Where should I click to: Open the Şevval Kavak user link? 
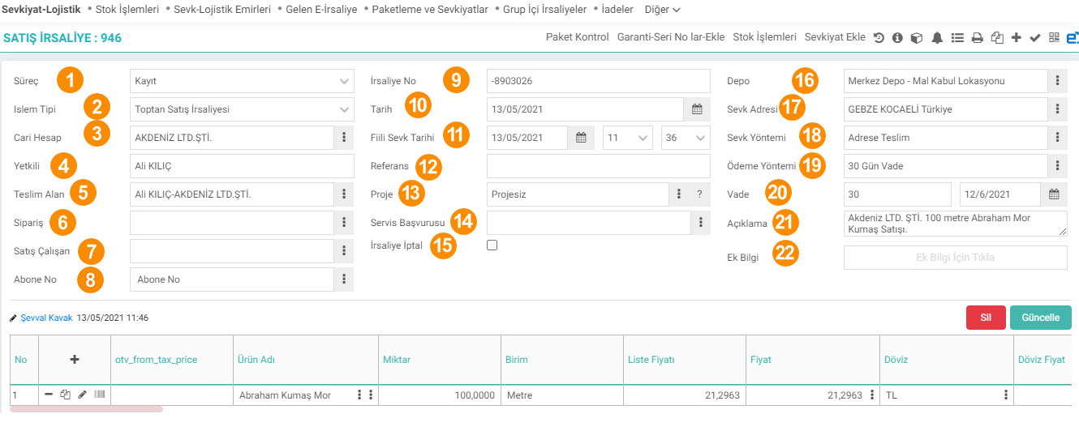coord(46,318)
